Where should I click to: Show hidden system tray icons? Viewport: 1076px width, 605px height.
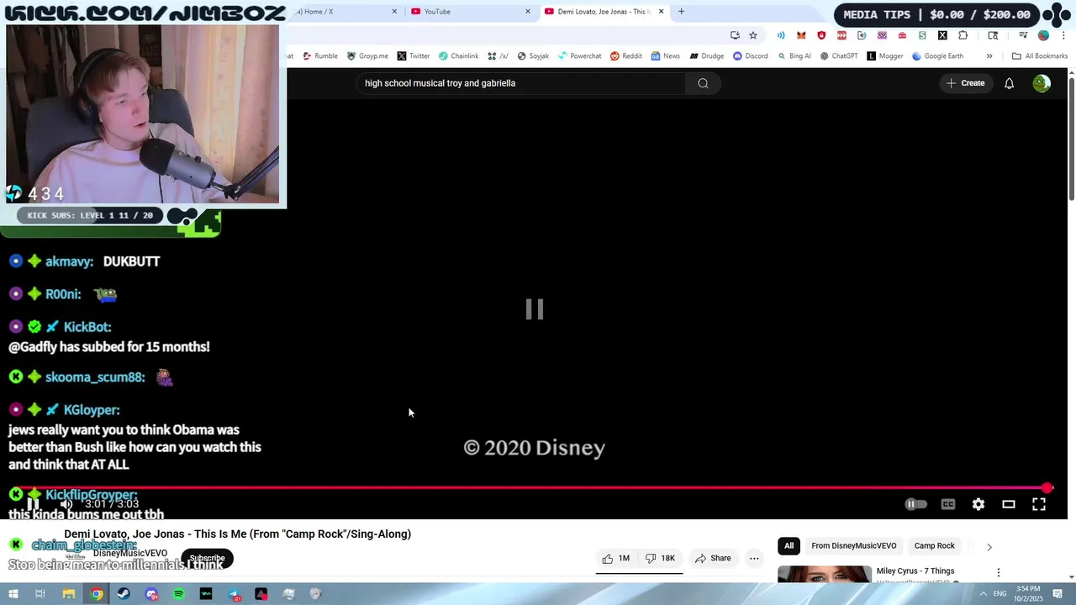[x=983, y=594]
